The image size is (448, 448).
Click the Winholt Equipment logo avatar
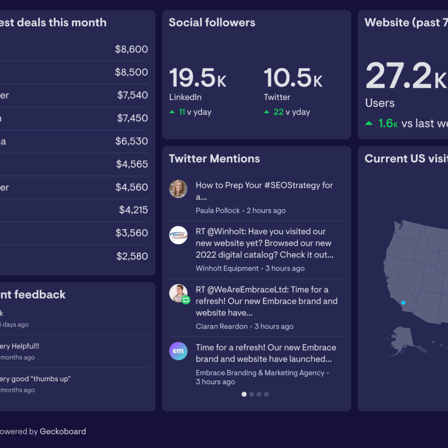pos(178,235)
